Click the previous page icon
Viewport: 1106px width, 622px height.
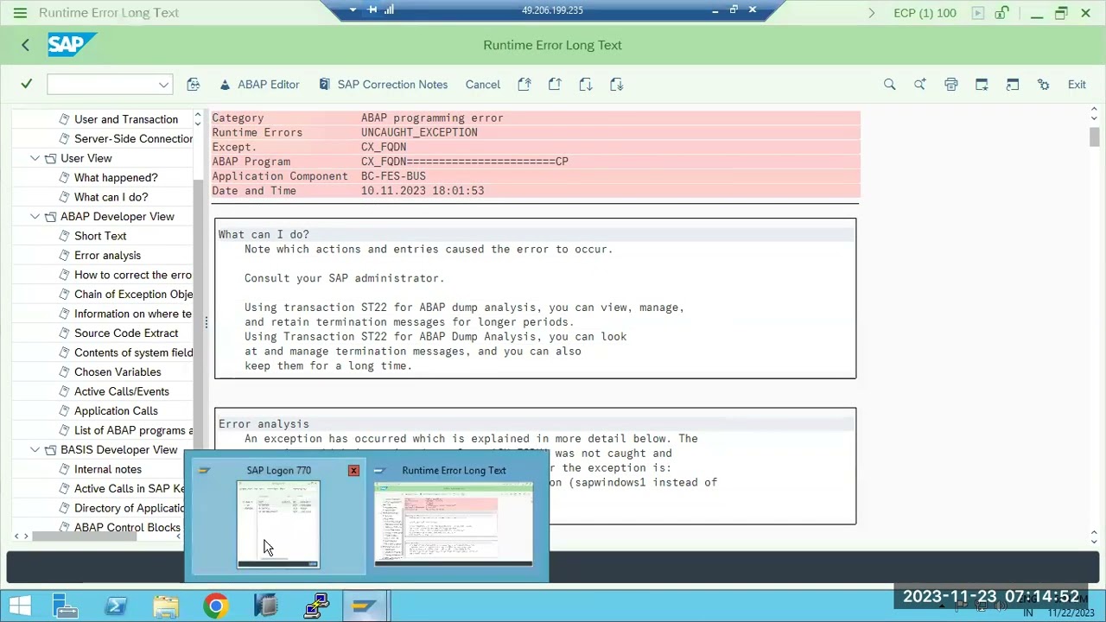555,85
